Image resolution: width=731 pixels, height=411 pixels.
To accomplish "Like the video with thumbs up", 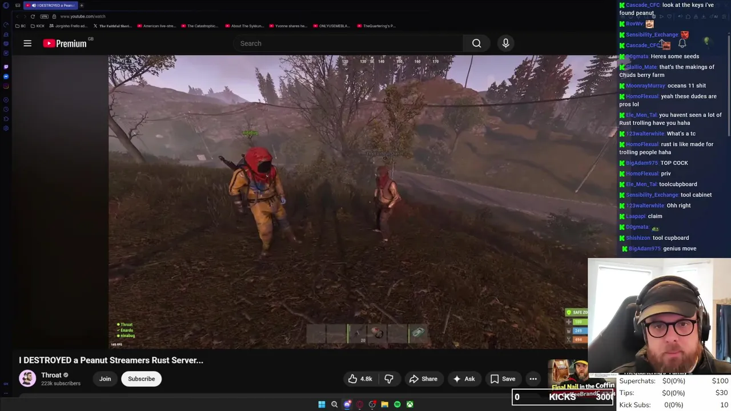I will tap(360, 378).
